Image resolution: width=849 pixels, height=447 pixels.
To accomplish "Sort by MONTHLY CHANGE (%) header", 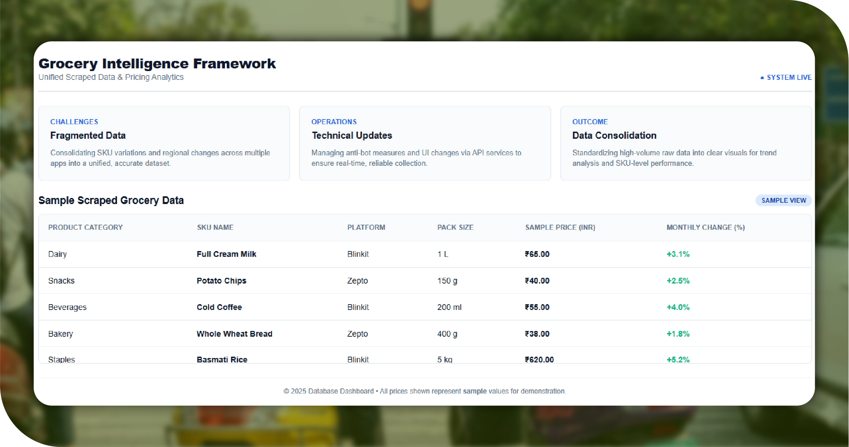I will [705, 227].
